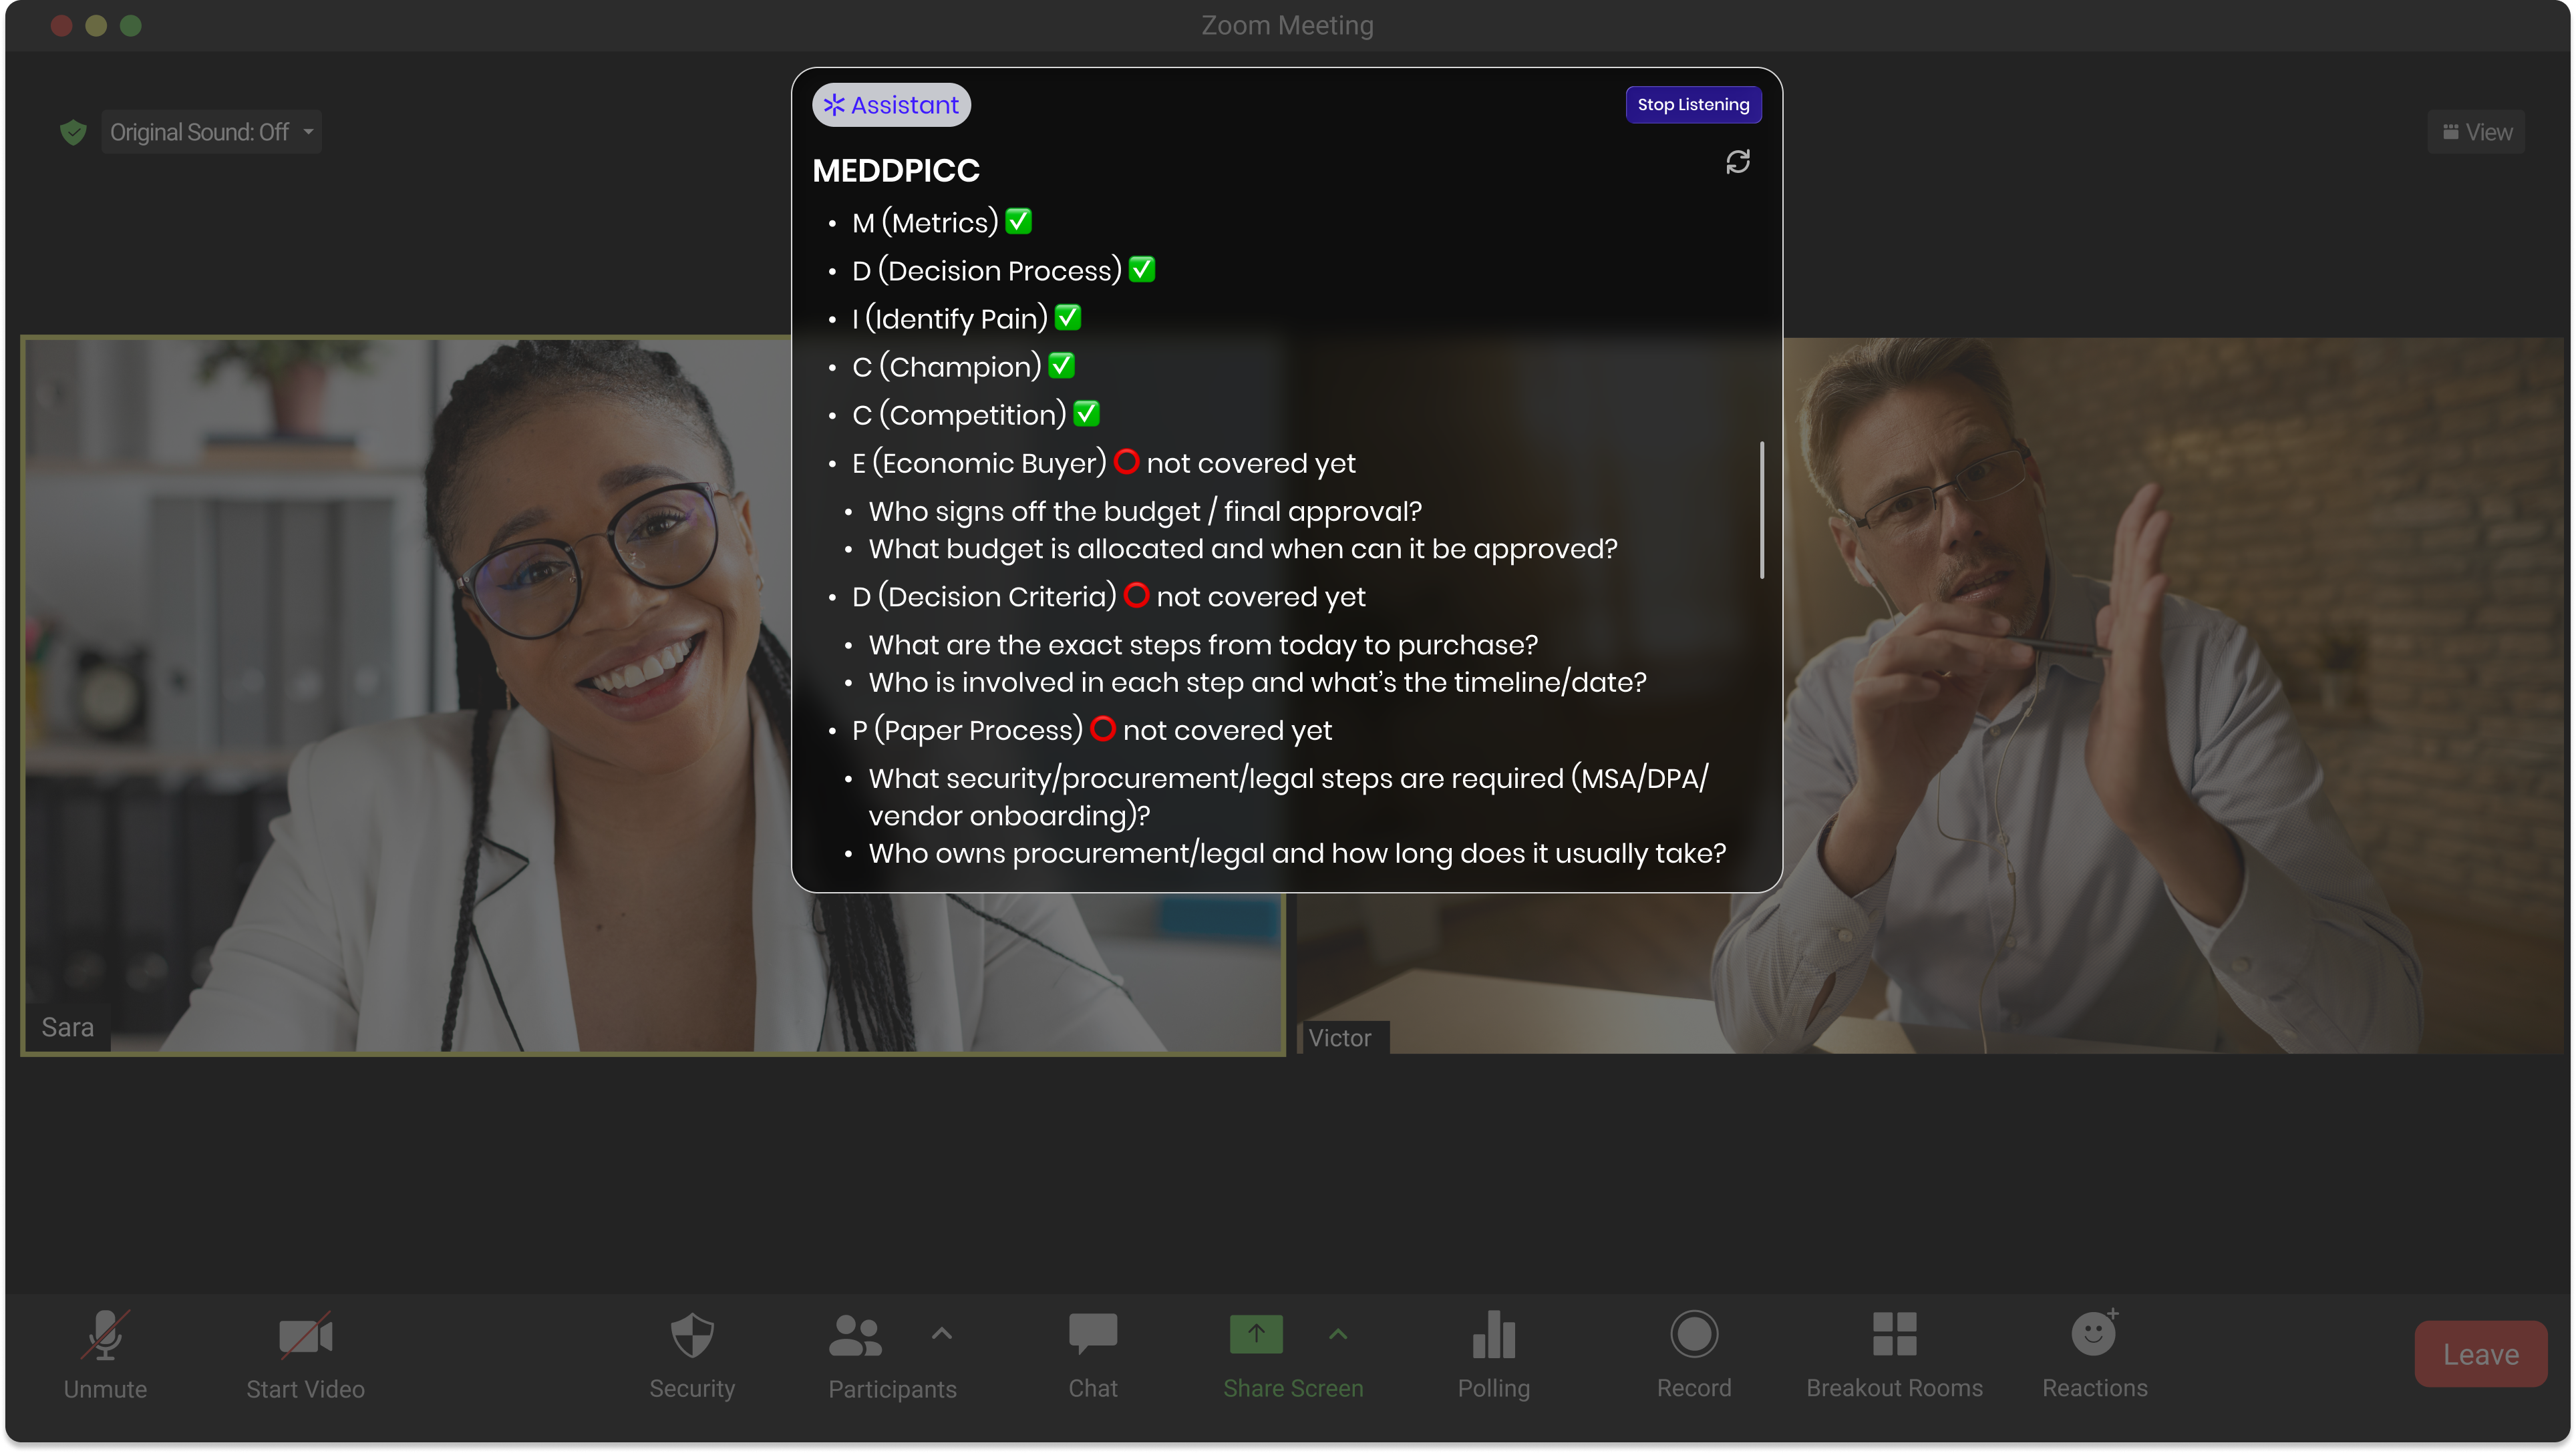Click the green encryption shield icon
Image resolution: width=2576 pixels, height=1453 pixels.
coord(73,132)
